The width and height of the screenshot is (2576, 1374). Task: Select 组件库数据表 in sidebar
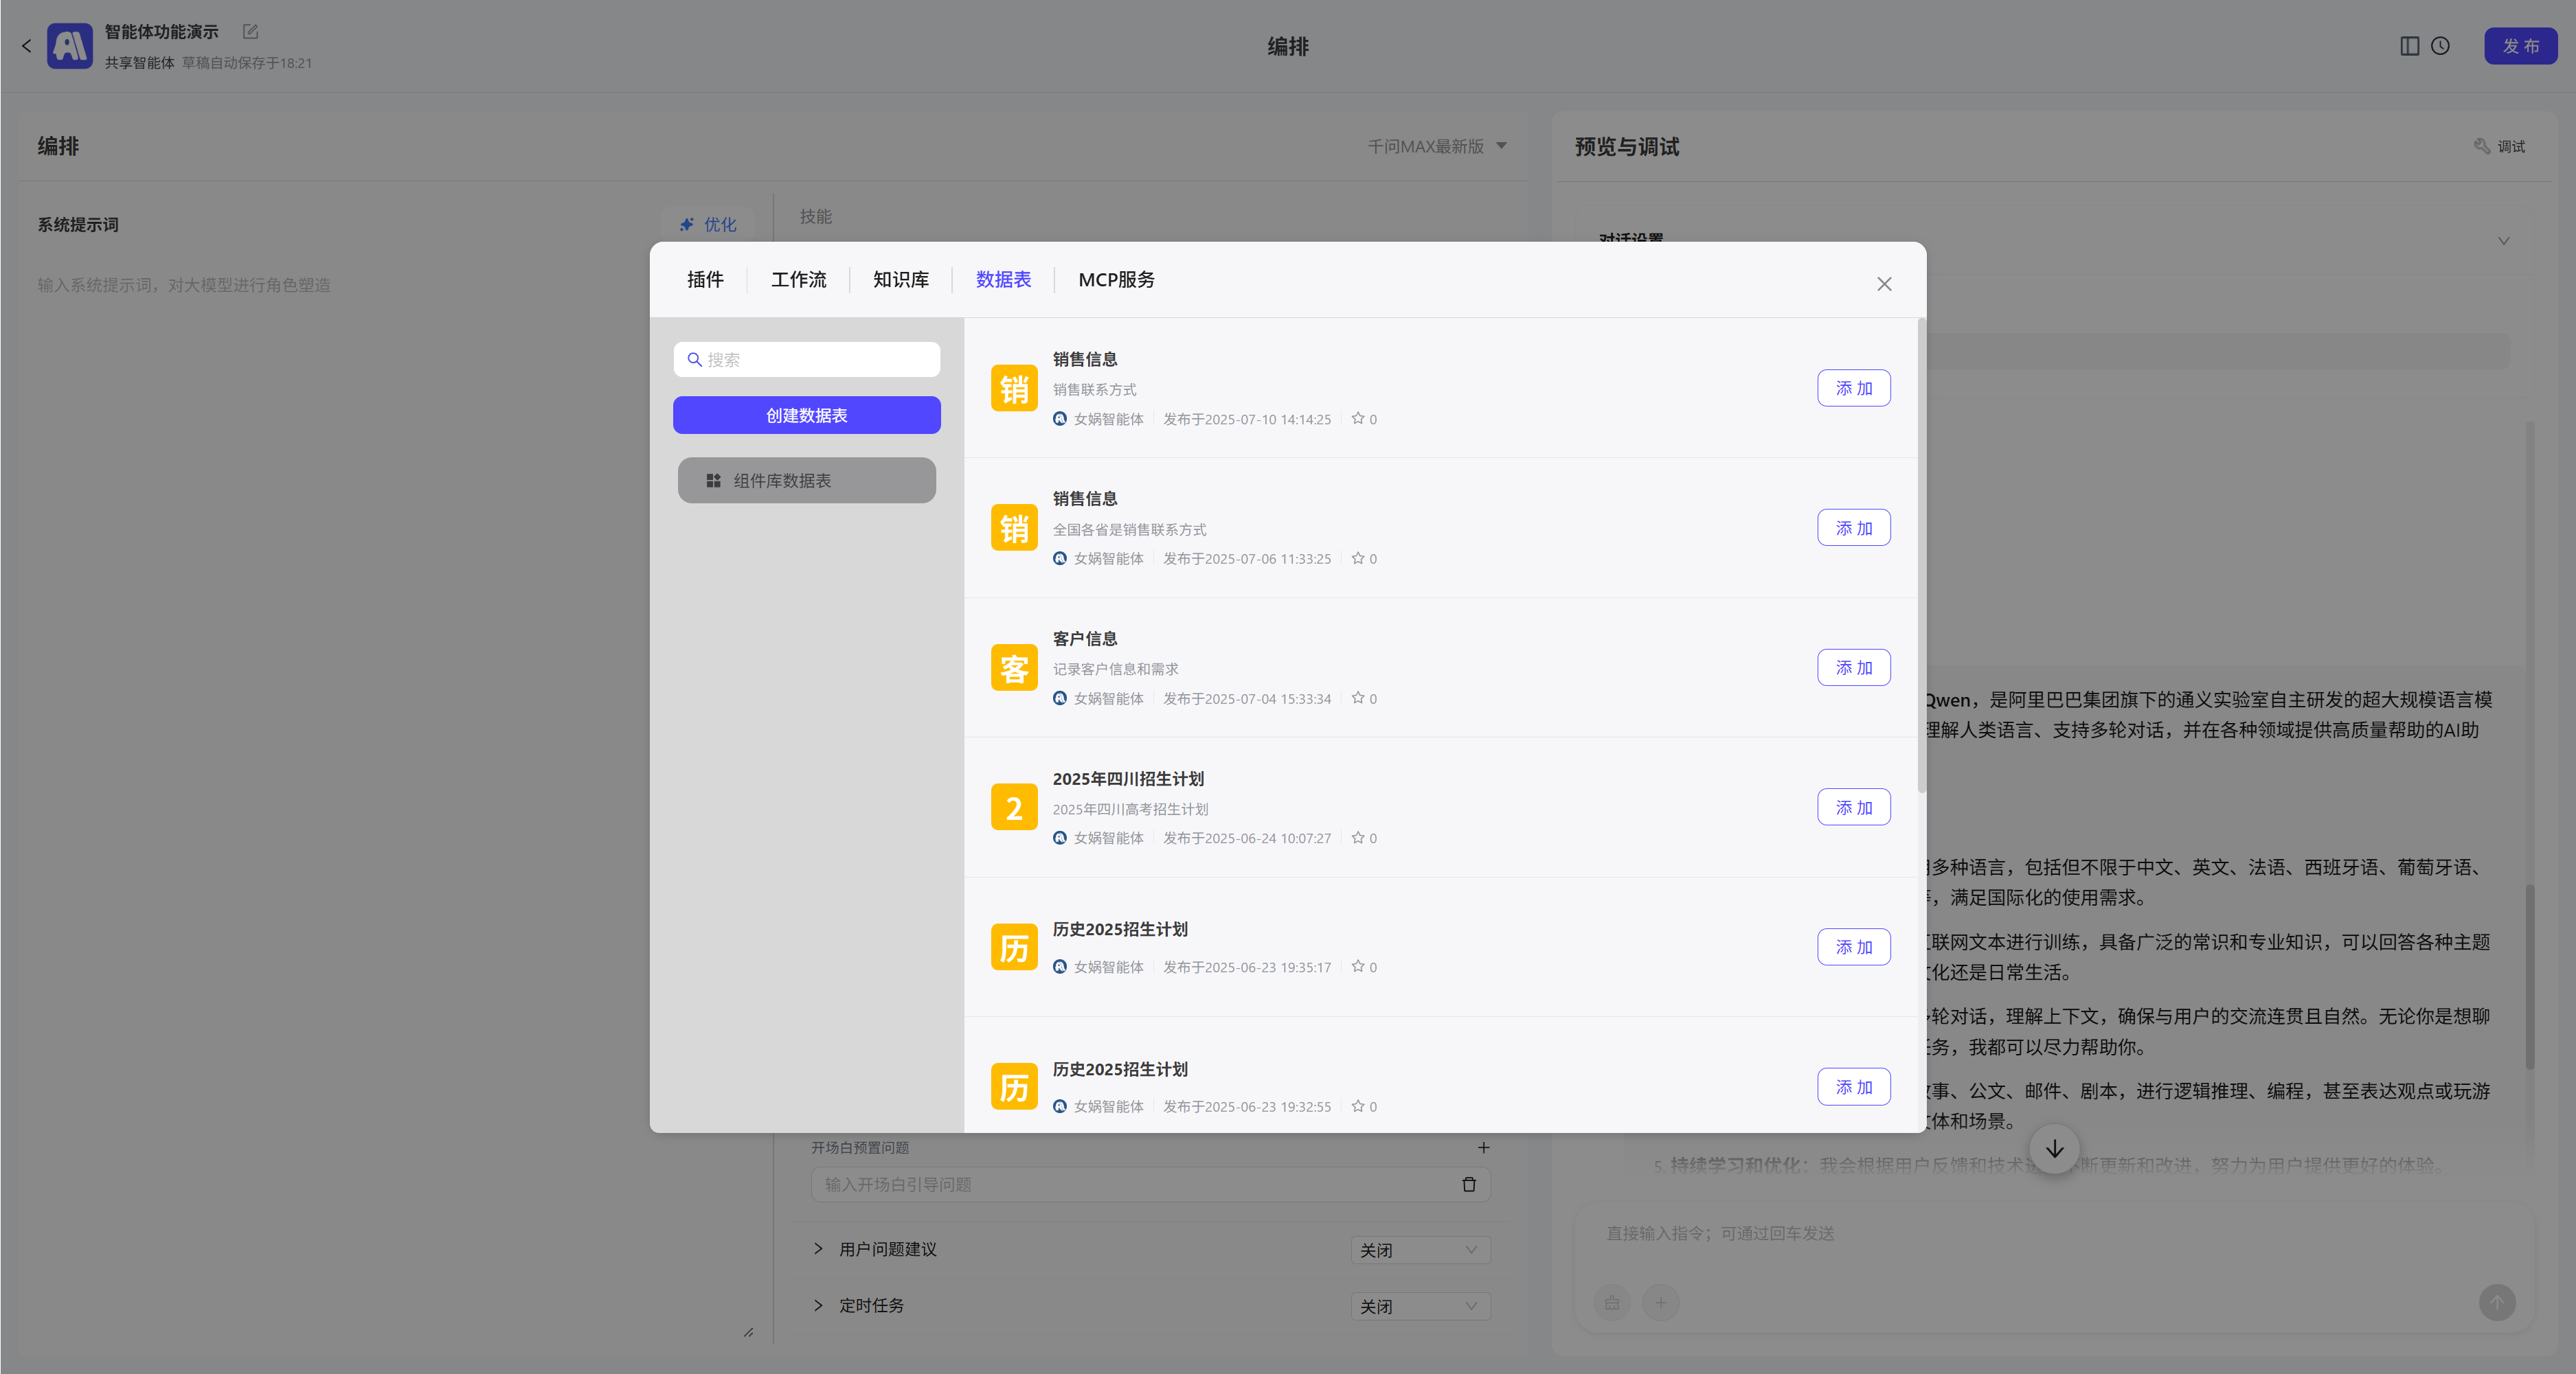[x=807, y=481]
